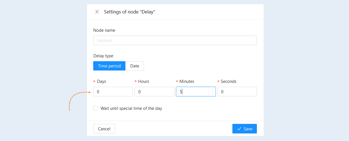Close the Delay node settings panel
Image resolution: width=349 pixels, height=141 pixels.
tap(97, 12)
